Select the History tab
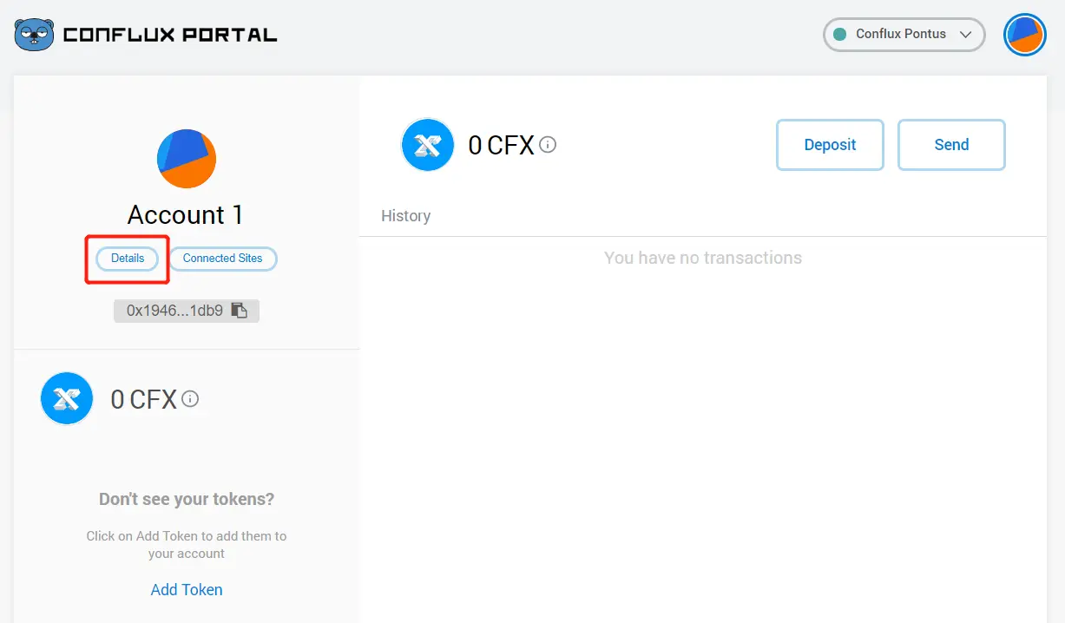 pyautogui.click(x=405, y=216)
